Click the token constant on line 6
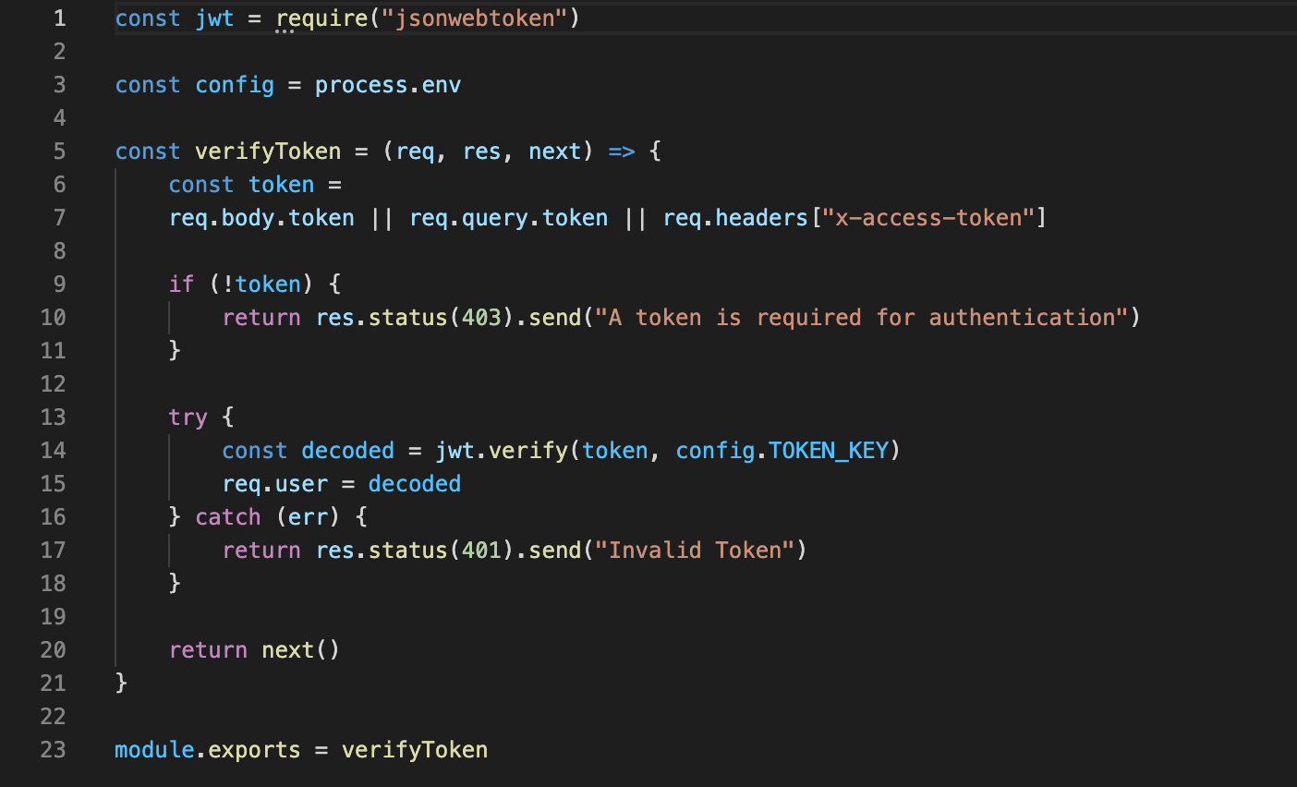 point(282,185)
